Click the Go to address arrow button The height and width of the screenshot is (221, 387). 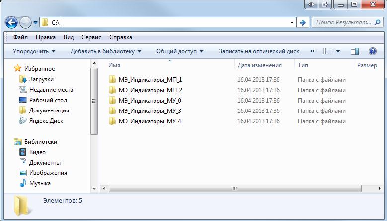303,23
